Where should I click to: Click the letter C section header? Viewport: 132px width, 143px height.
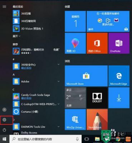coord(14,90)
